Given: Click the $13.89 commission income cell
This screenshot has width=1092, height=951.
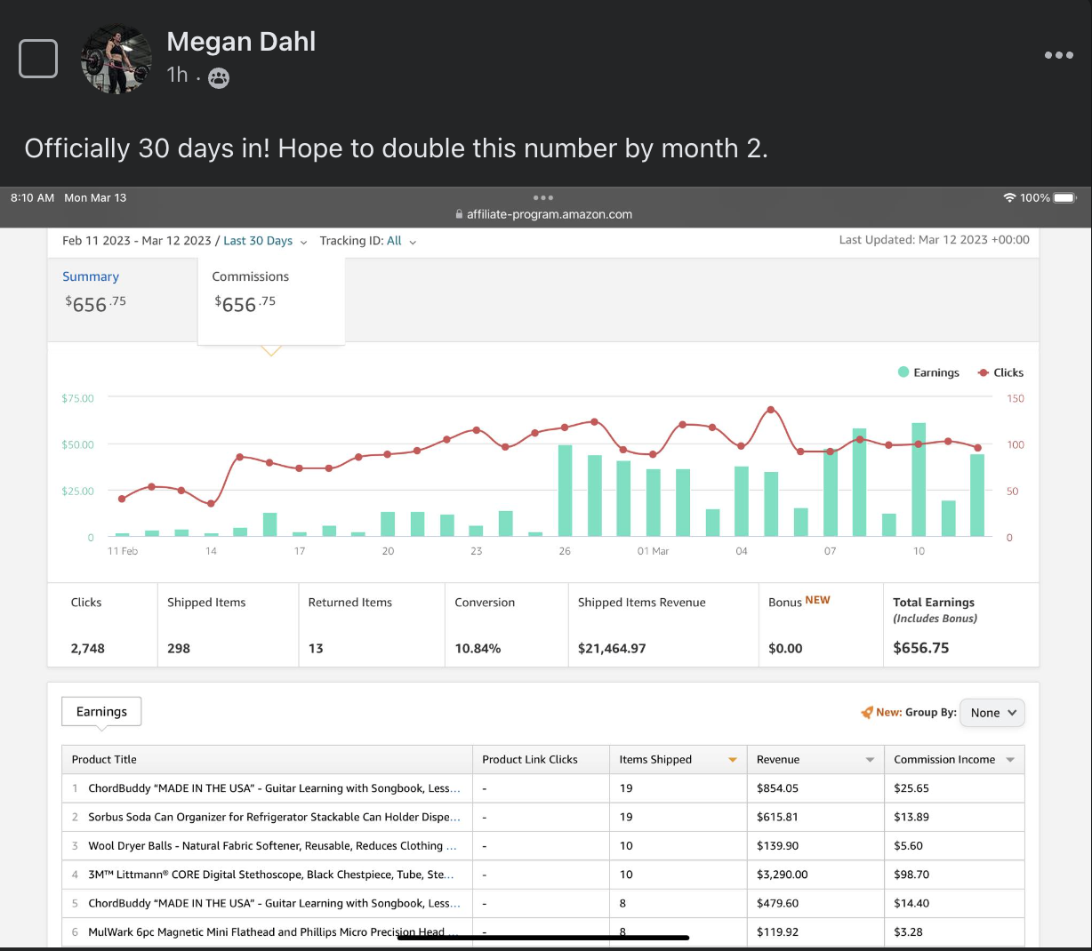Looking at the screenshot, I should [x=911, y=817].
